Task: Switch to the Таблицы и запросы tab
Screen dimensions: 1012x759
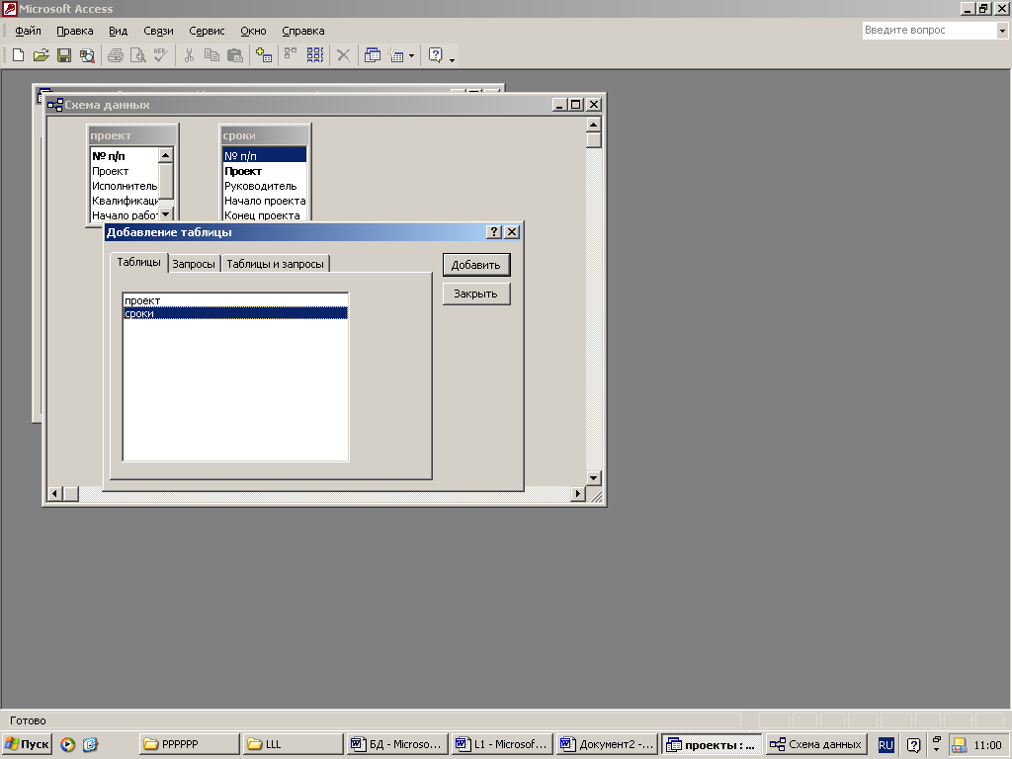Action: (x=275, y=264)
